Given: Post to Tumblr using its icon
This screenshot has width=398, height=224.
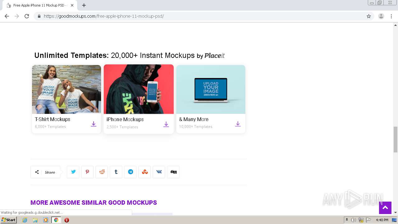Looking at the screenshot, I should (116, 172).
